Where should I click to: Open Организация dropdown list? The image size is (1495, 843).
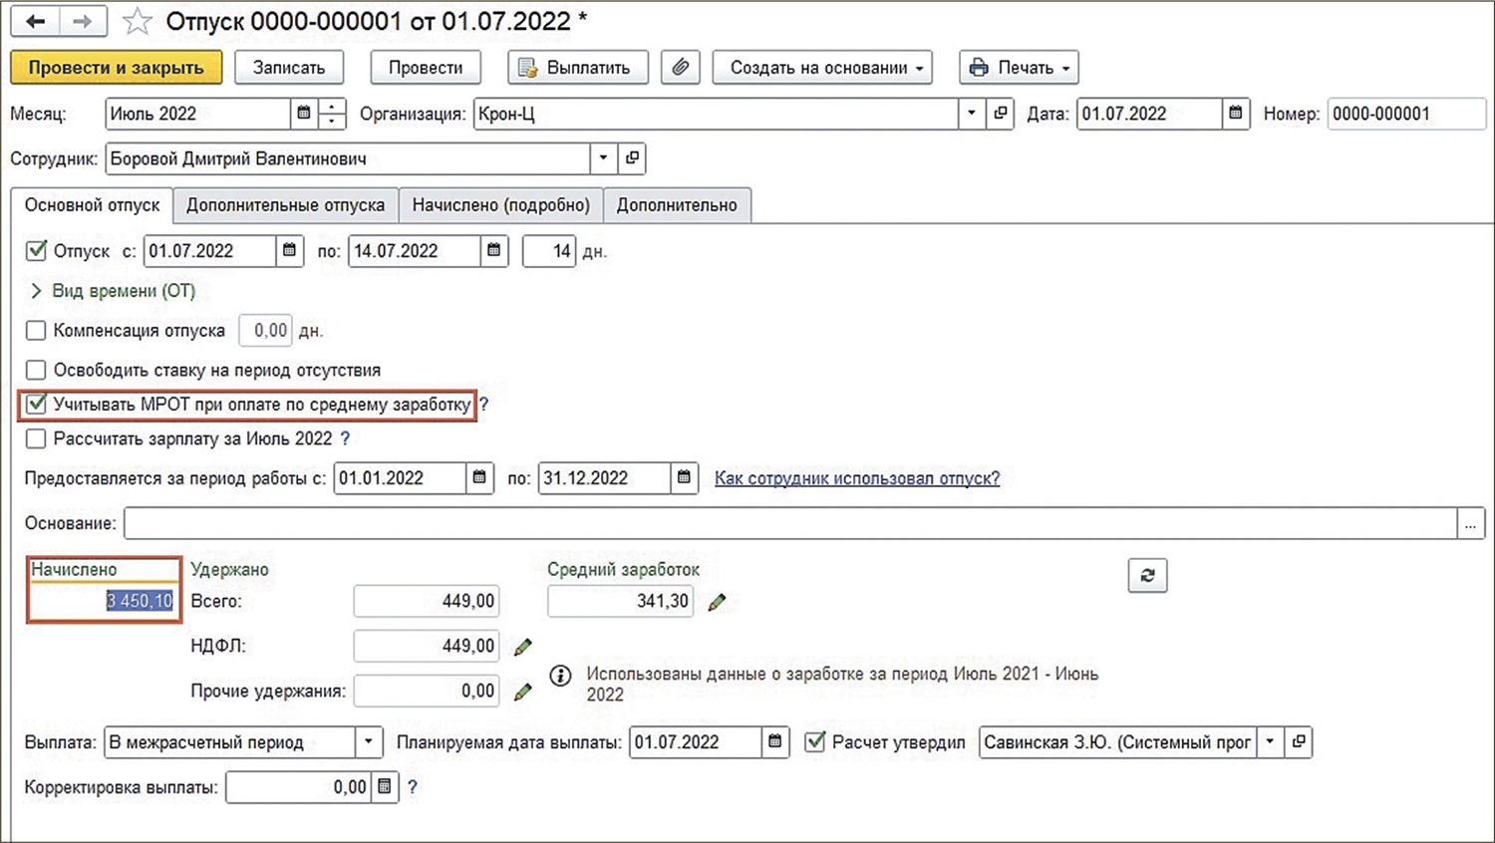[972, 114]
